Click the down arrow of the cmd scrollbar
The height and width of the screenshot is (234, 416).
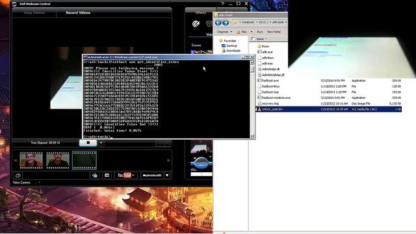tap(252, 136)
